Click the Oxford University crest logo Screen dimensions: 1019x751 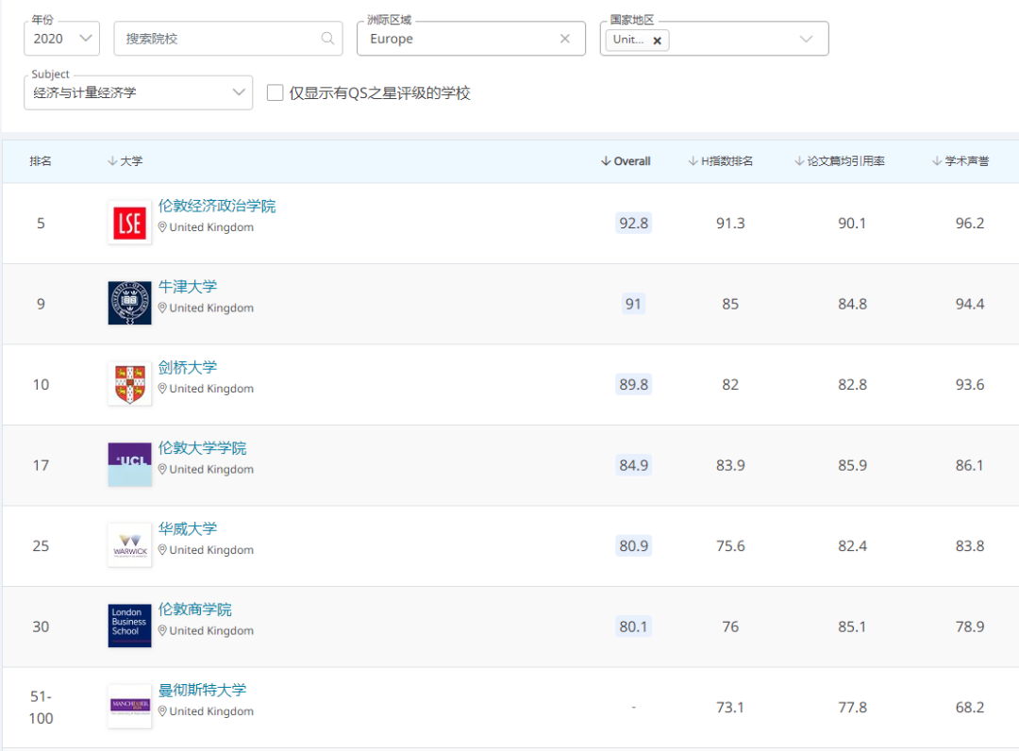coord(129,303)
